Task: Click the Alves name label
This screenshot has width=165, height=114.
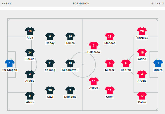Action: click(x=30, y=102)
